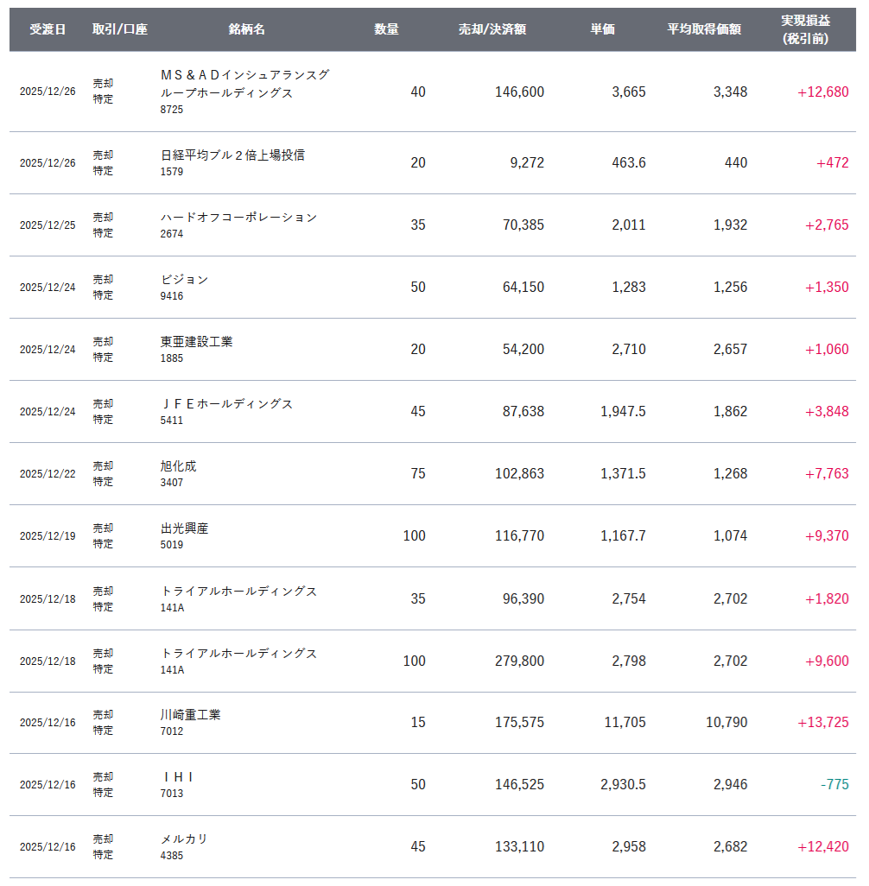Select the 川崎重工業 stock name
This screenshot has width=869, height=886.
click(x=190, y=715)
